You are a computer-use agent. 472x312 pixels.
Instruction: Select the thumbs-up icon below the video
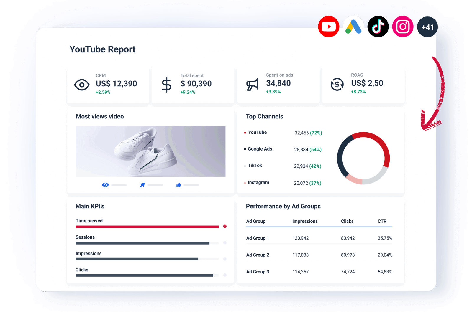click(179, 185)
